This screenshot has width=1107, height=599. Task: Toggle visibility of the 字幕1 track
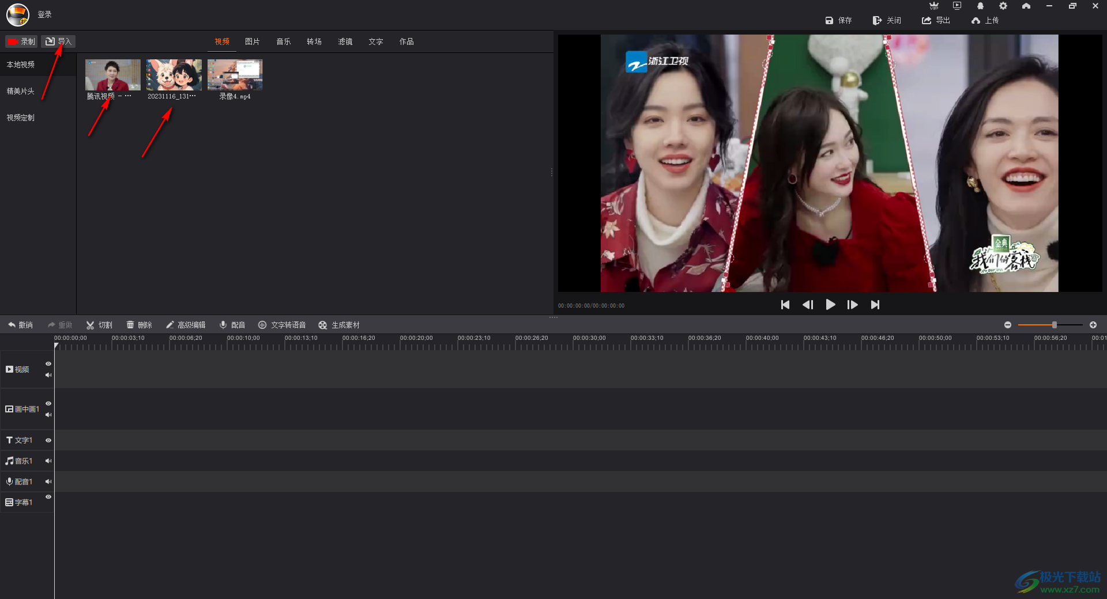(48, 497)
